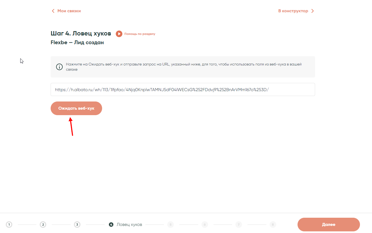The image size is (372, 233).
Task: Open Помощь по разделу help text
Action: click(140, 34)
